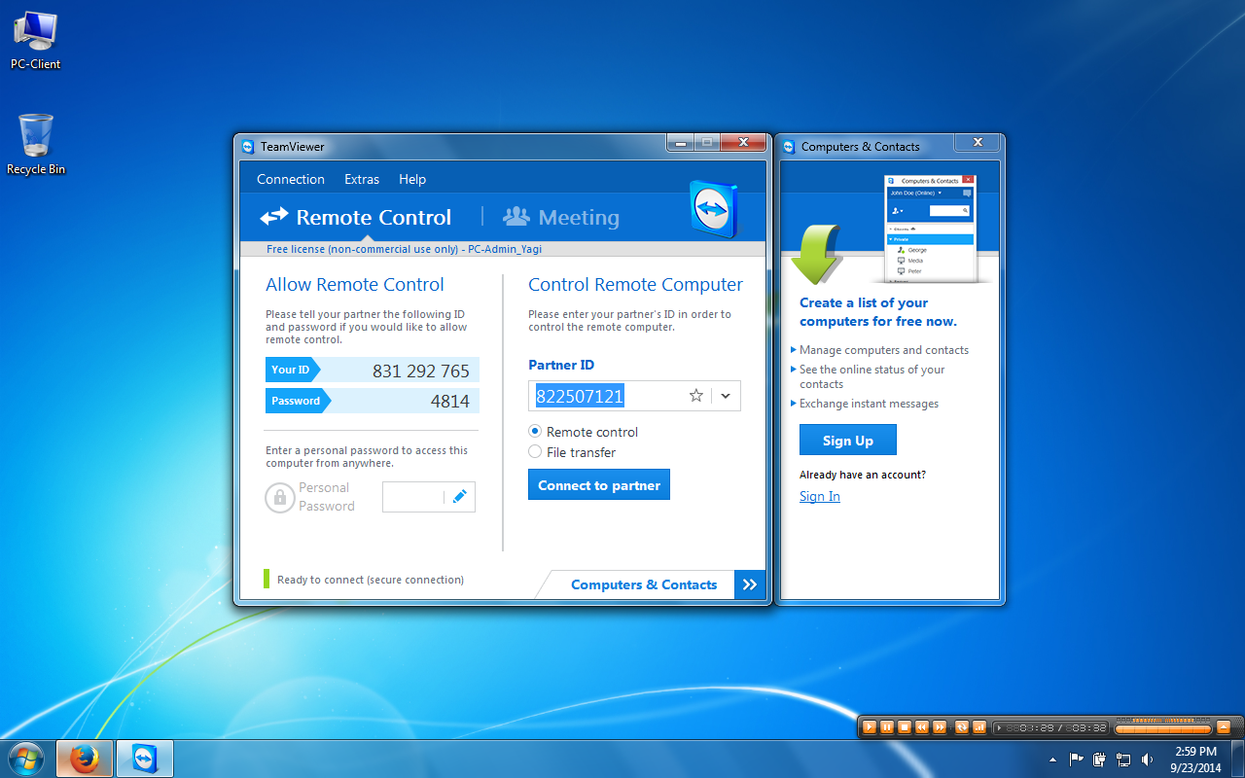Click the TeamViewer title bar icon
The height and width of the screenshot is (778, 1245).
(x=248, y=147)
